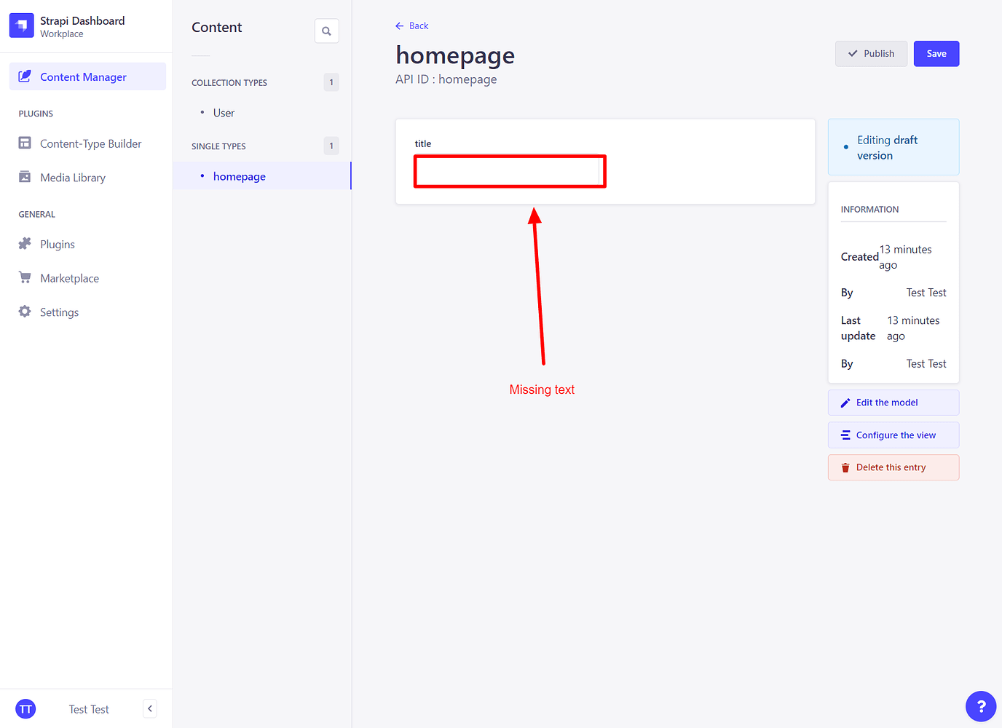Click the Configure the view layout icon
The width and height of the screenshot is (1002, 728).
845,435
